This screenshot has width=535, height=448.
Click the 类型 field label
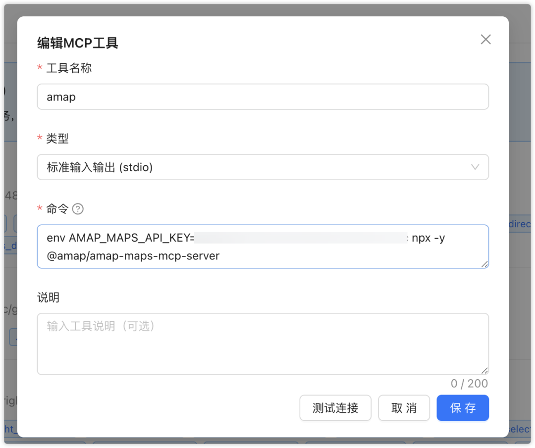point(57,139)
